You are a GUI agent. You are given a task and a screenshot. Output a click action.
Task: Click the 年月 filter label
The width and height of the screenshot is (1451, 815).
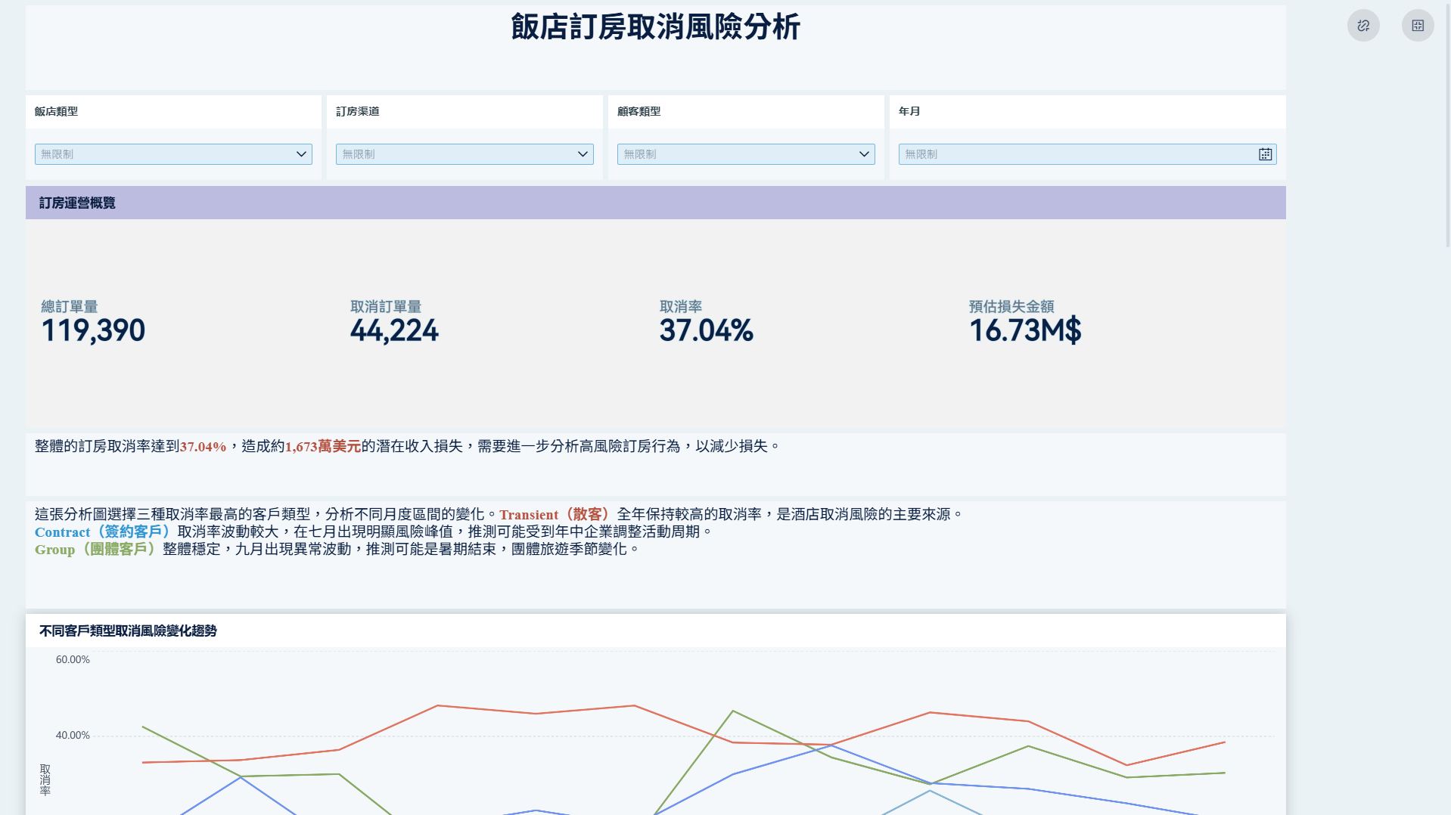tap(909, 112)
